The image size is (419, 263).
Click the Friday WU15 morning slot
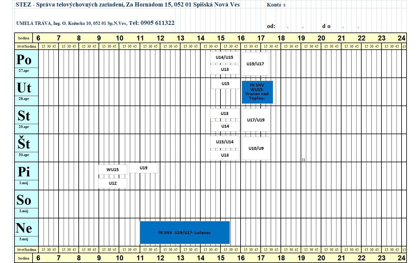pyautogui.click(x=113, y=170)
